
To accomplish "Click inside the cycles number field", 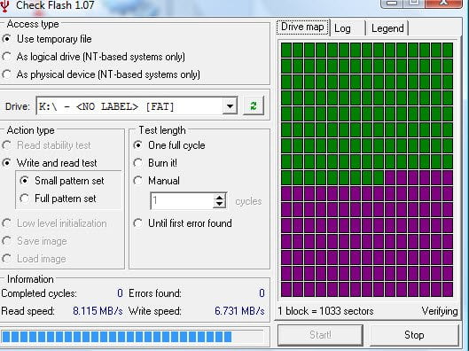I will (x=182, y=200).
